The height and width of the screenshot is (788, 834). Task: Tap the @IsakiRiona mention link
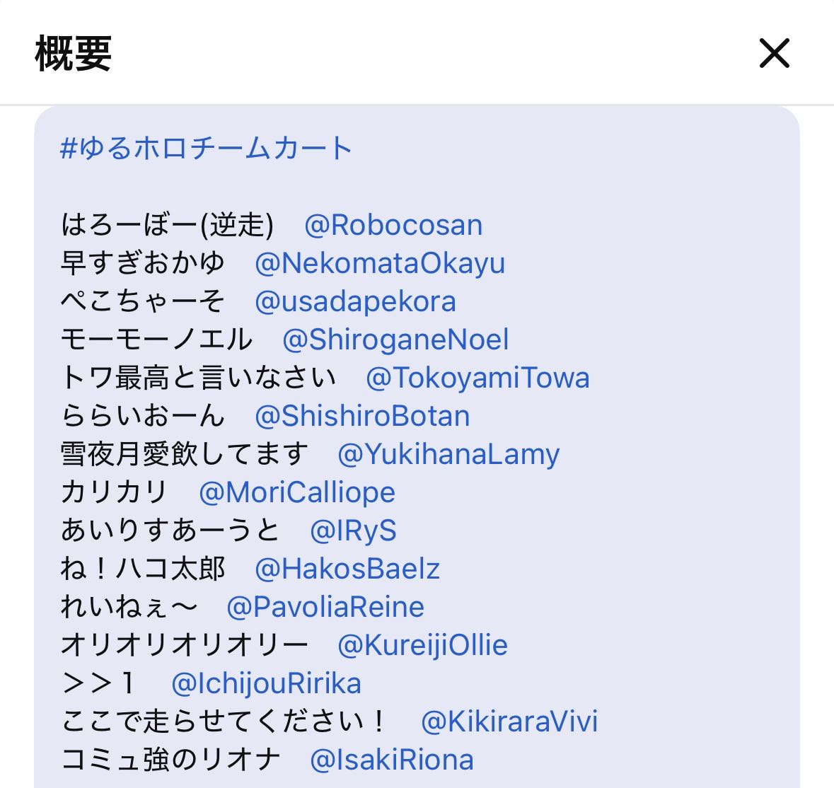pos(392,760)
